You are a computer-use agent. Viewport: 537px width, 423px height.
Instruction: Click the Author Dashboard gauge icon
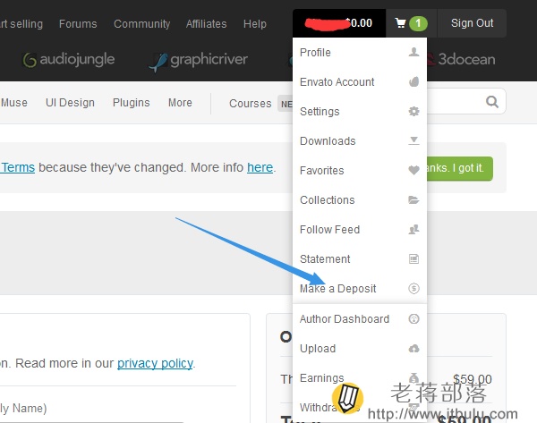(413, 319)
